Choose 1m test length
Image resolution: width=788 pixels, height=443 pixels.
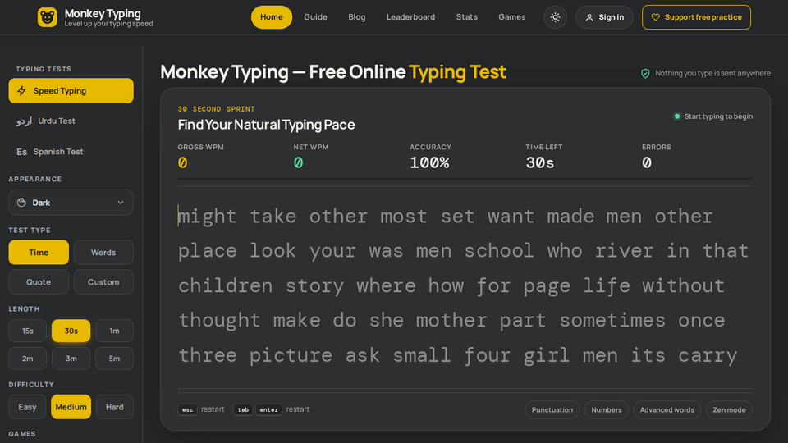click(x=115, y=331)
